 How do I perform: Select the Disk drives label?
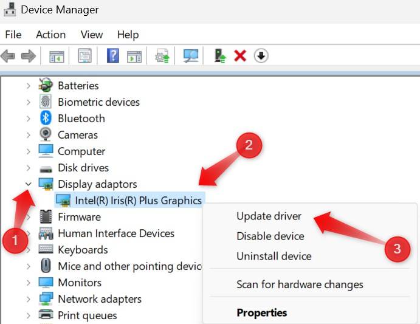point(83,168)
